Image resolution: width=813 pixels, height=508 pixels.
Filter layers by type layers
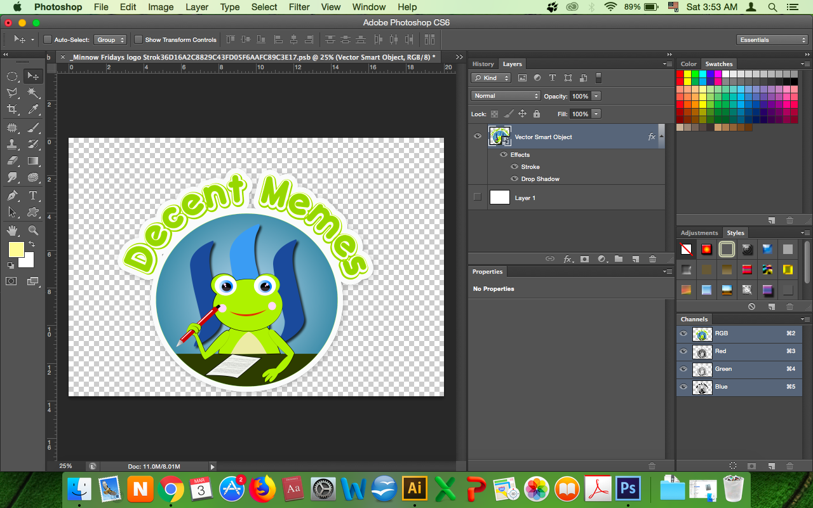(x=552, y=78)
